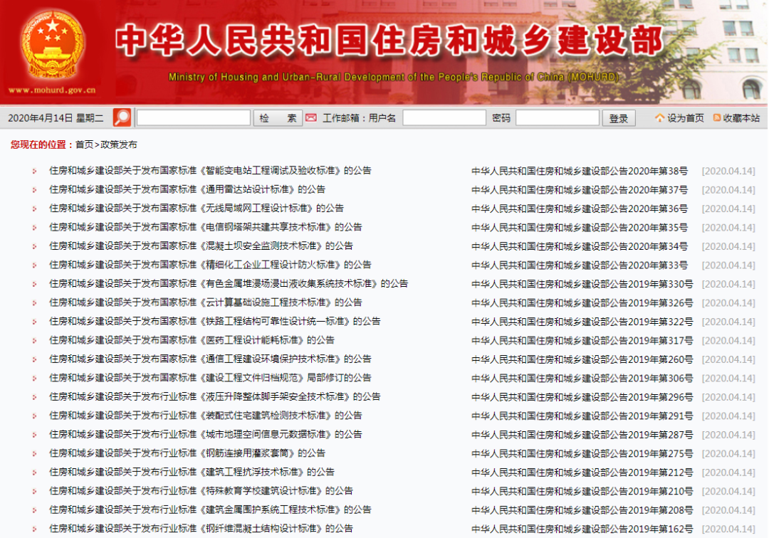The height and width of the screenshot is (538, 769).
Task: Open the 建设工程文件归档规范 revision announcement
Action: tap(210, 378)
